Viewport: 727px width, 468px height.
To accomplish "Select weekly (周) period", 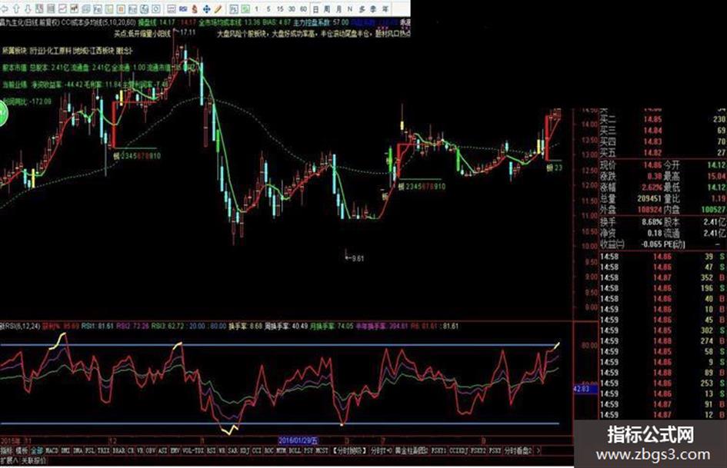I will click(x=327, y=8).
